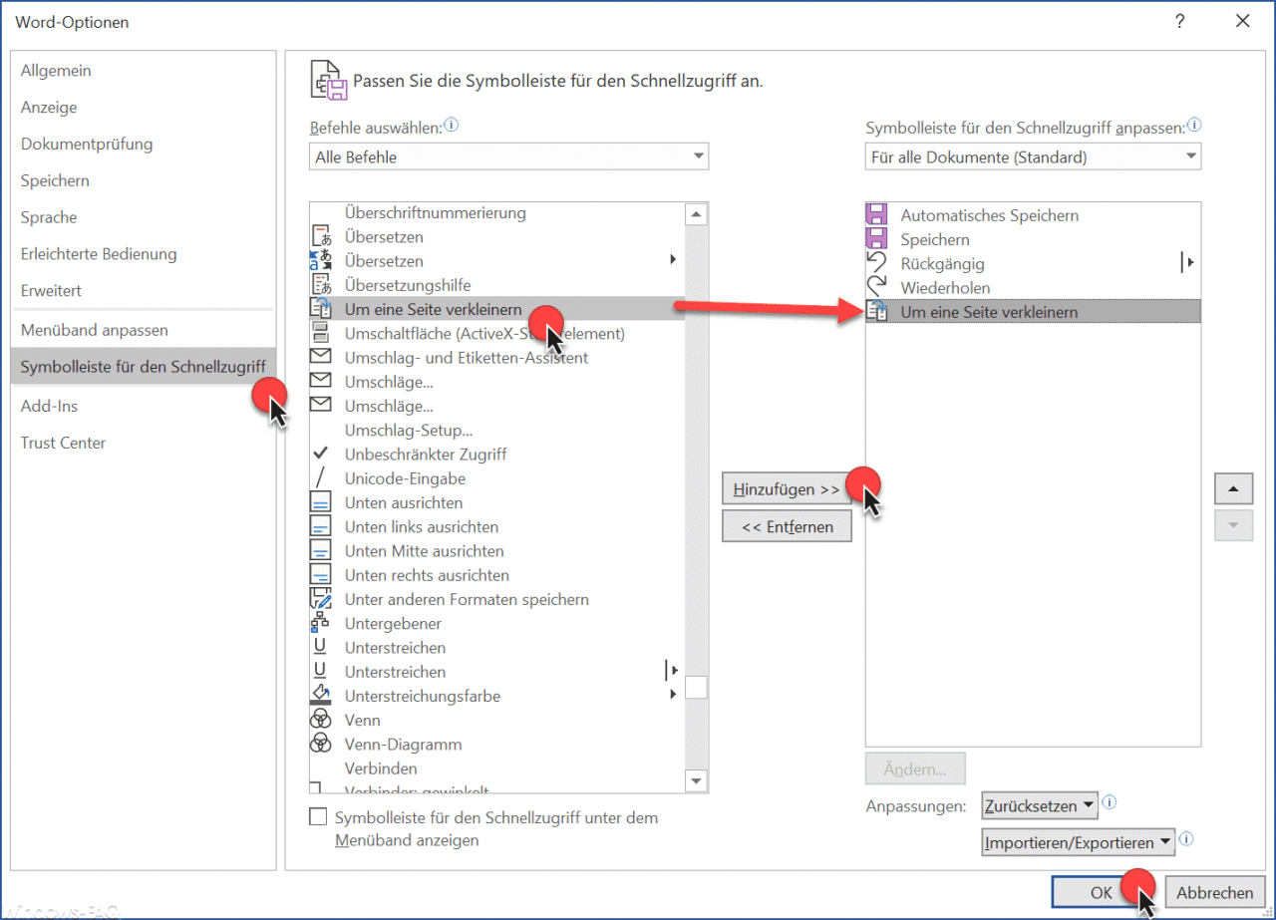Click the split arrow beside Rückgängig
Image resolution: width=1276 pixels, height=920 pixels.
coord(1187,263)
